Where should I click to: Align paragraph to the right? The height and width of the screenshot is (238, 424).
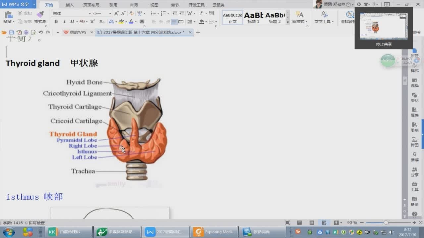coord(168,21)
